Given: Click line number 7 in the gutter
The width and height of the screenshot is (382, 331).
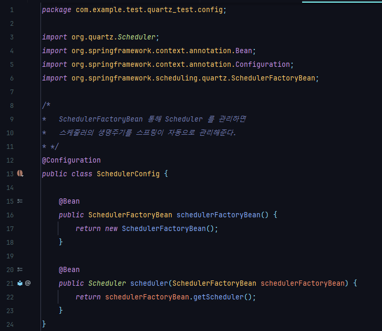Looking at the screenshot, I should click(12, 92).
